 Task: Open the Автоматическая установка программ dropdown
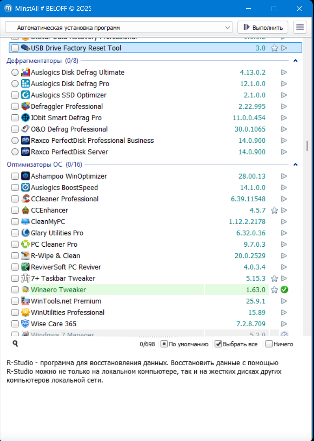(x=119, y=27)
